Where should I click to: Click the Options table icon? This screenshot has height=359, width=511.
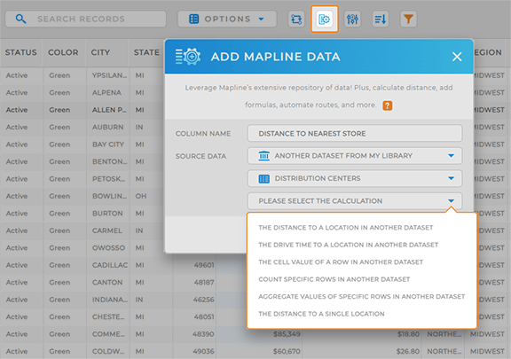(x=194, y=19)
